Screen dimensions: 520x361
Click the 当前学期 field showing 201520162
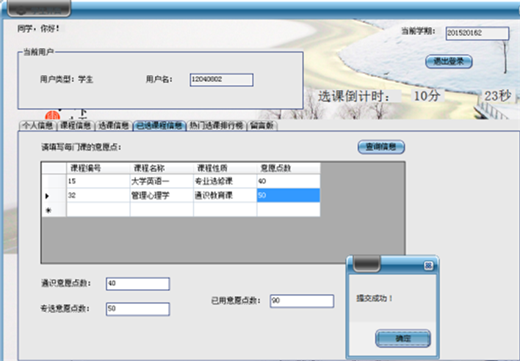tap(477, 33)
